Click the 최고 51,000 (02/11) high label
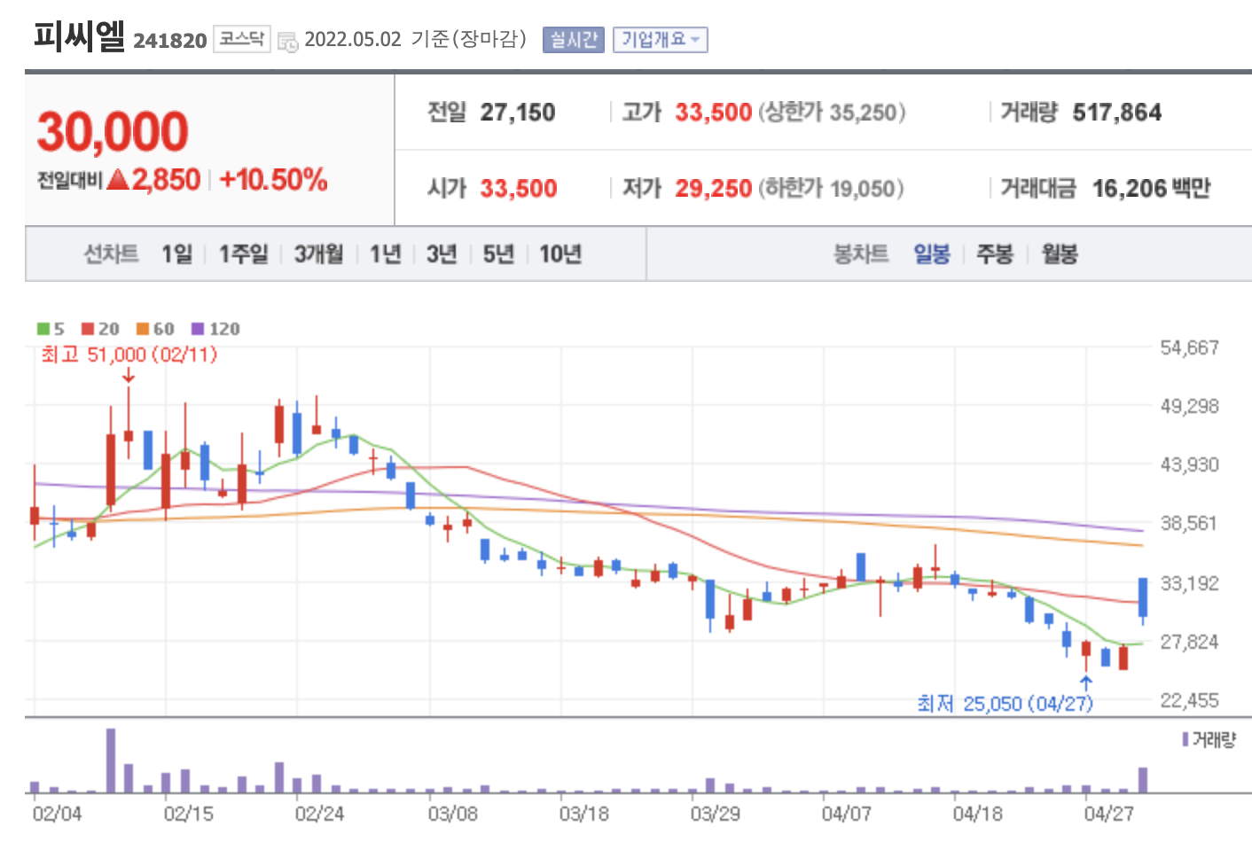Screen dimensions: 1252x842 pos(129,355)
